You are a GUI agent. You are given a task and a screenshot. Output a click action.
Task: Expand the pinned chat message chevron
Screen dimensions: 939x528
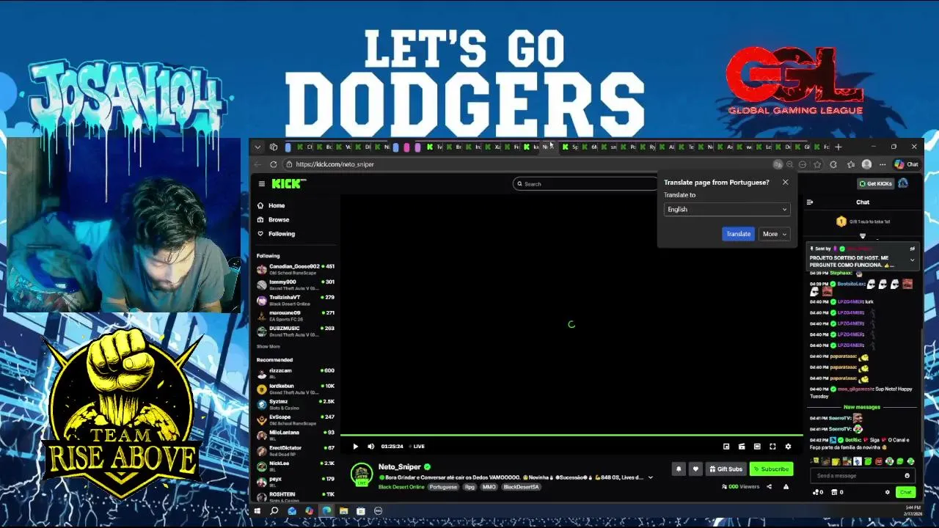click(x=913, y=260)
